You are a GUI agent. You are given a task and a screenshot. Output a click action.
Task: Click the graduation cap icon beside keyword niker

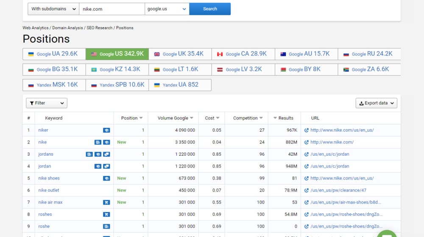(106, 130)
